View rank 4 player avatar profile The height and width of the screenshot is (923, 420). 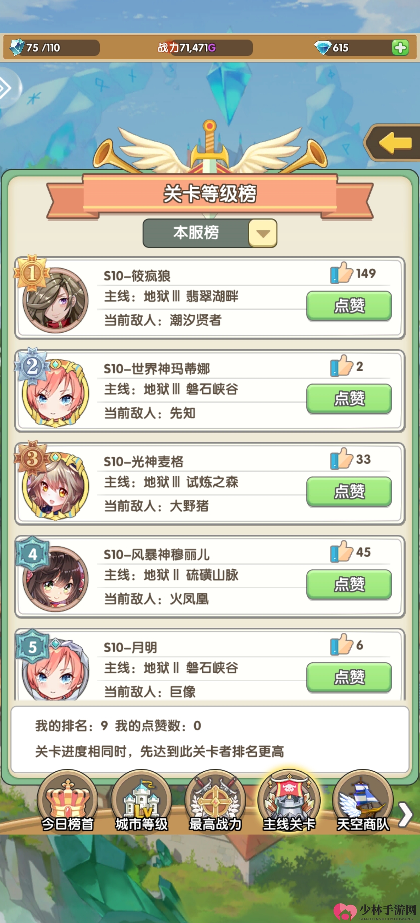55,579
